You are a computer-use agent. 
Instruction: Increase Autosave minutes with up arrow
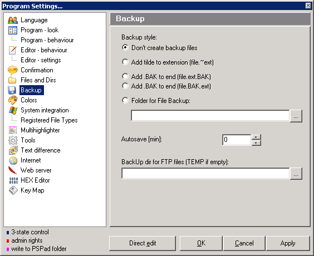click(256, 137)
